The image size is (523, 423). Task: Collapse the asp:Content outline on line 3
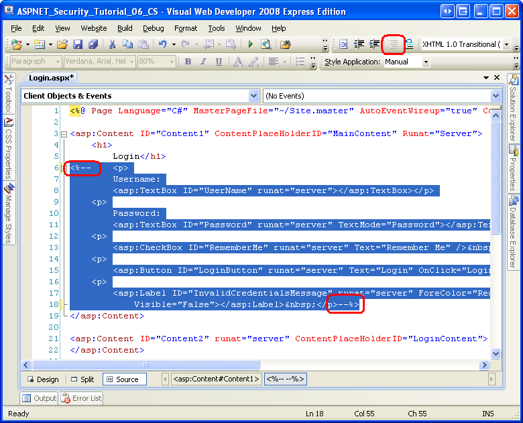point(64,135)
